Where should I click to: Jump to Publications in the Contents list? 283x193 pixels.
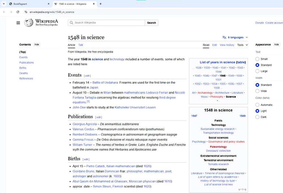tap(26, 62)
